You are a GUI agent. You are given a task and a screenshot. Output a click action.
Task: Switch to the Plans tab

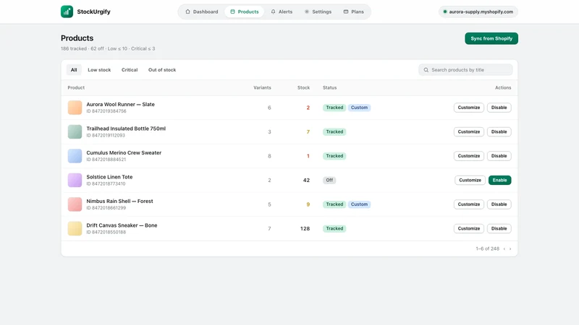point(354,12)
